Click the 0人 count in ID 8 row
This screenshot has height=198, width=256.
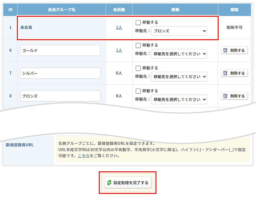(119, 96)
